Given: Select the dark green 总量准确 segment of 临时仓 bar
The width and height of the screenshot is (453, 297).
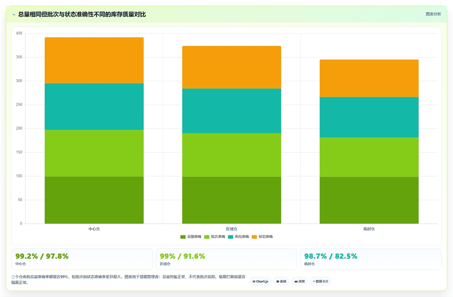Looking at the screenshot, I should pyautogui.click(x=369, y=200).
